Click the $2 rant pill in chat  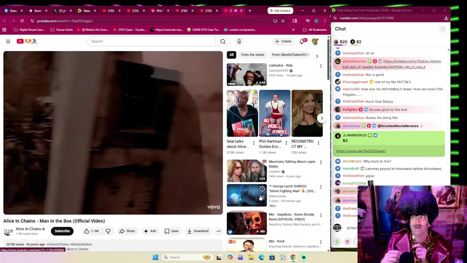click(x=356, y=42)
